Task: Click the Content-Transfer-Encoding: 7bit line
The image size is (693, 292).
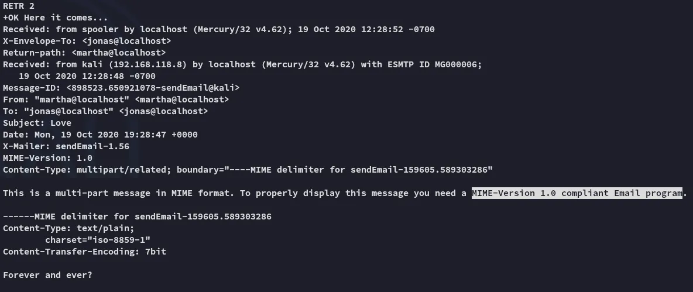Action: point(84,252)
